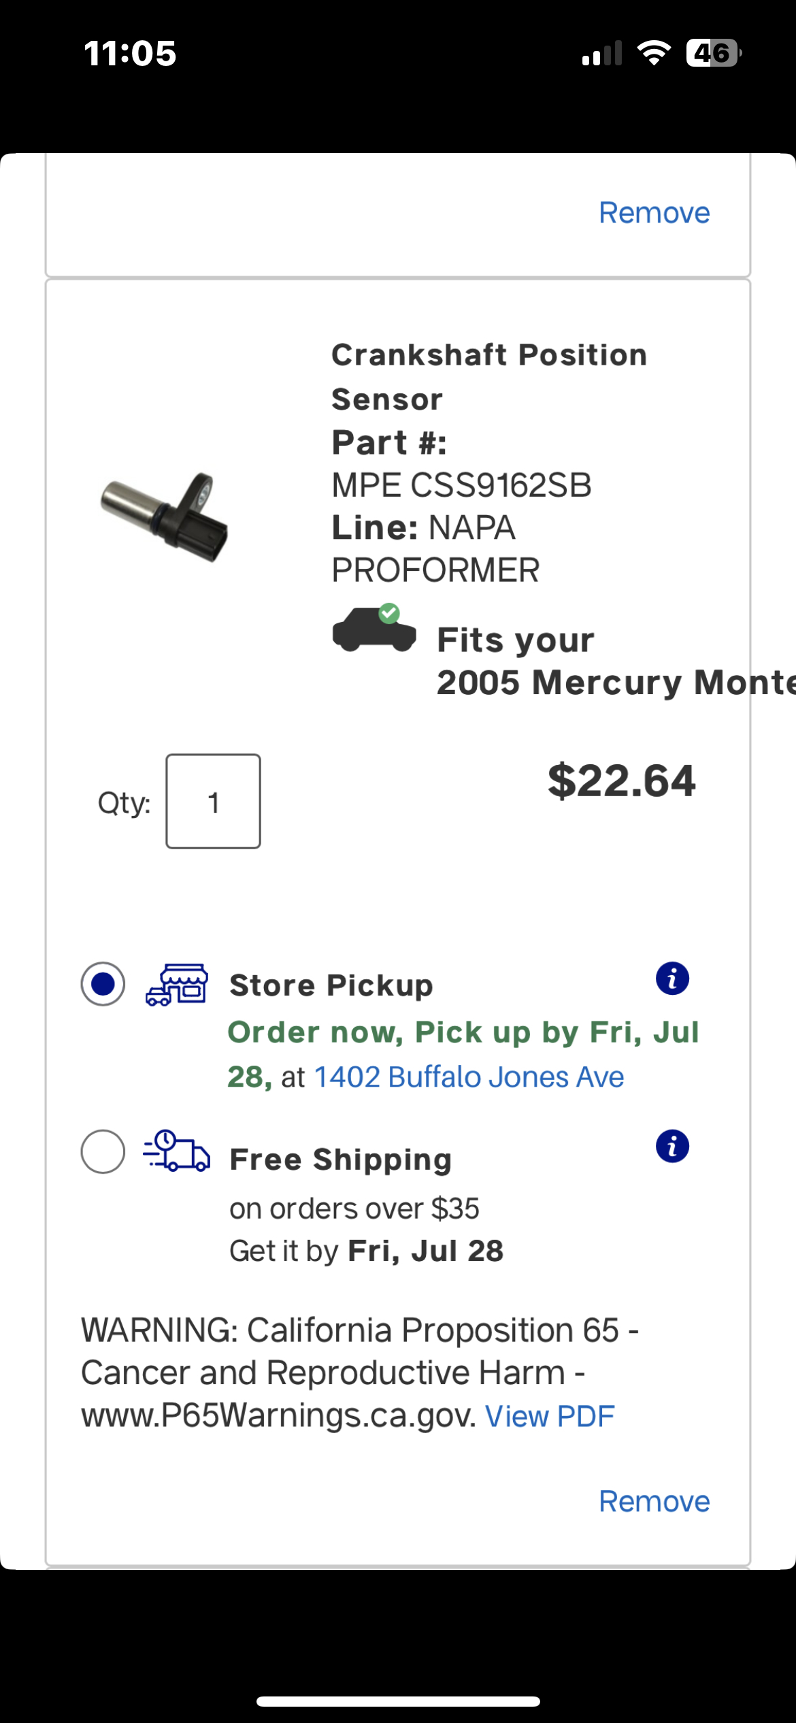
Task: Open the 1402 Buffalo Jones Ave link
Action: click(x=469, y=1077)
